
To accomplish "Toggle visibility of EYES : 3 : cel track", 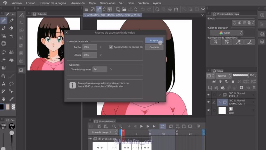I will pos(90,139).
